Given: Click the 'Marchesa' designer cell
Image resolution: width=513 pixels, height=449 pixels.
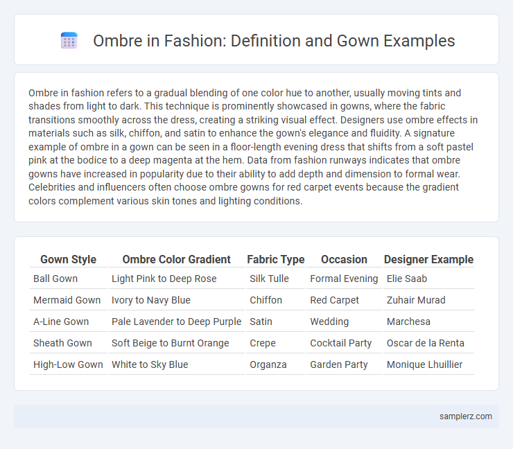Looking at the screenshot, I should [428, 322].
